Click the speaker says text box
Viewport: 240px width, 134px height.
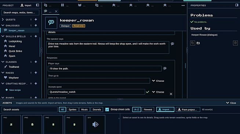click(108, 47)
